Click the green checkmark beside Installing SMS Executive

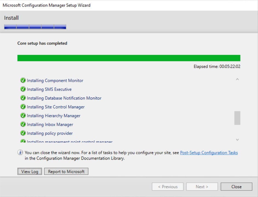23,89
